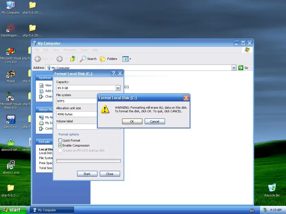Toggle the Quick Format checkbox
Viewport: 286px width, 214px height.
coord(60,140)
